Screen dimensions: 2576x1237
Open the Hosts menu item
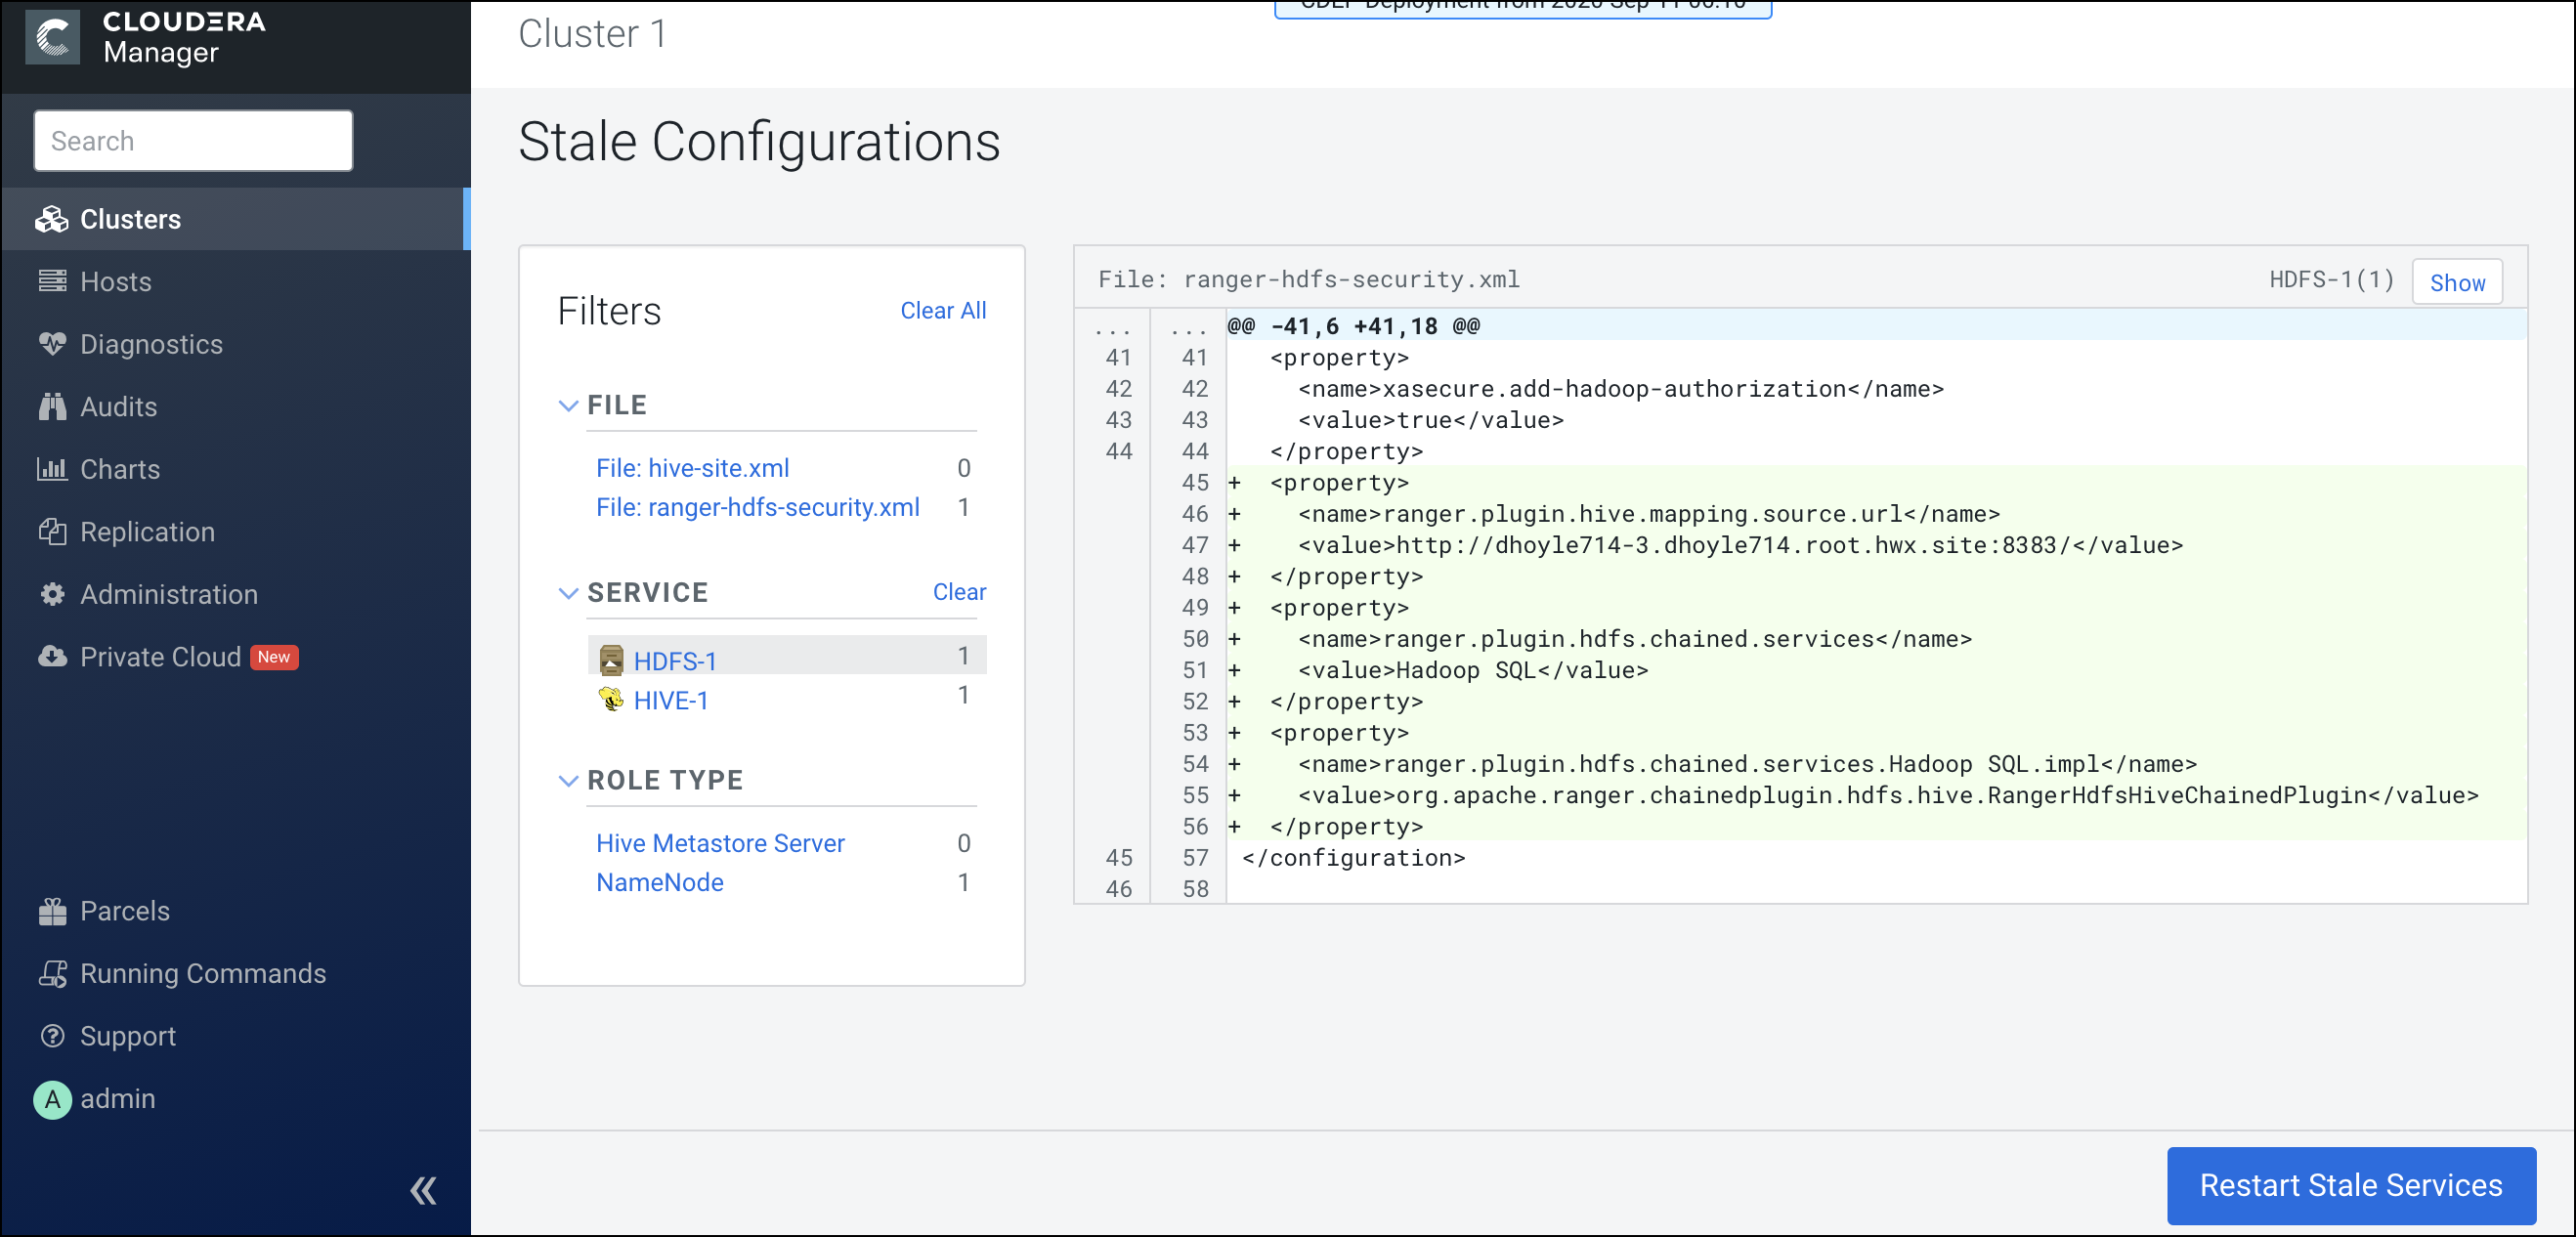(116, 282)
